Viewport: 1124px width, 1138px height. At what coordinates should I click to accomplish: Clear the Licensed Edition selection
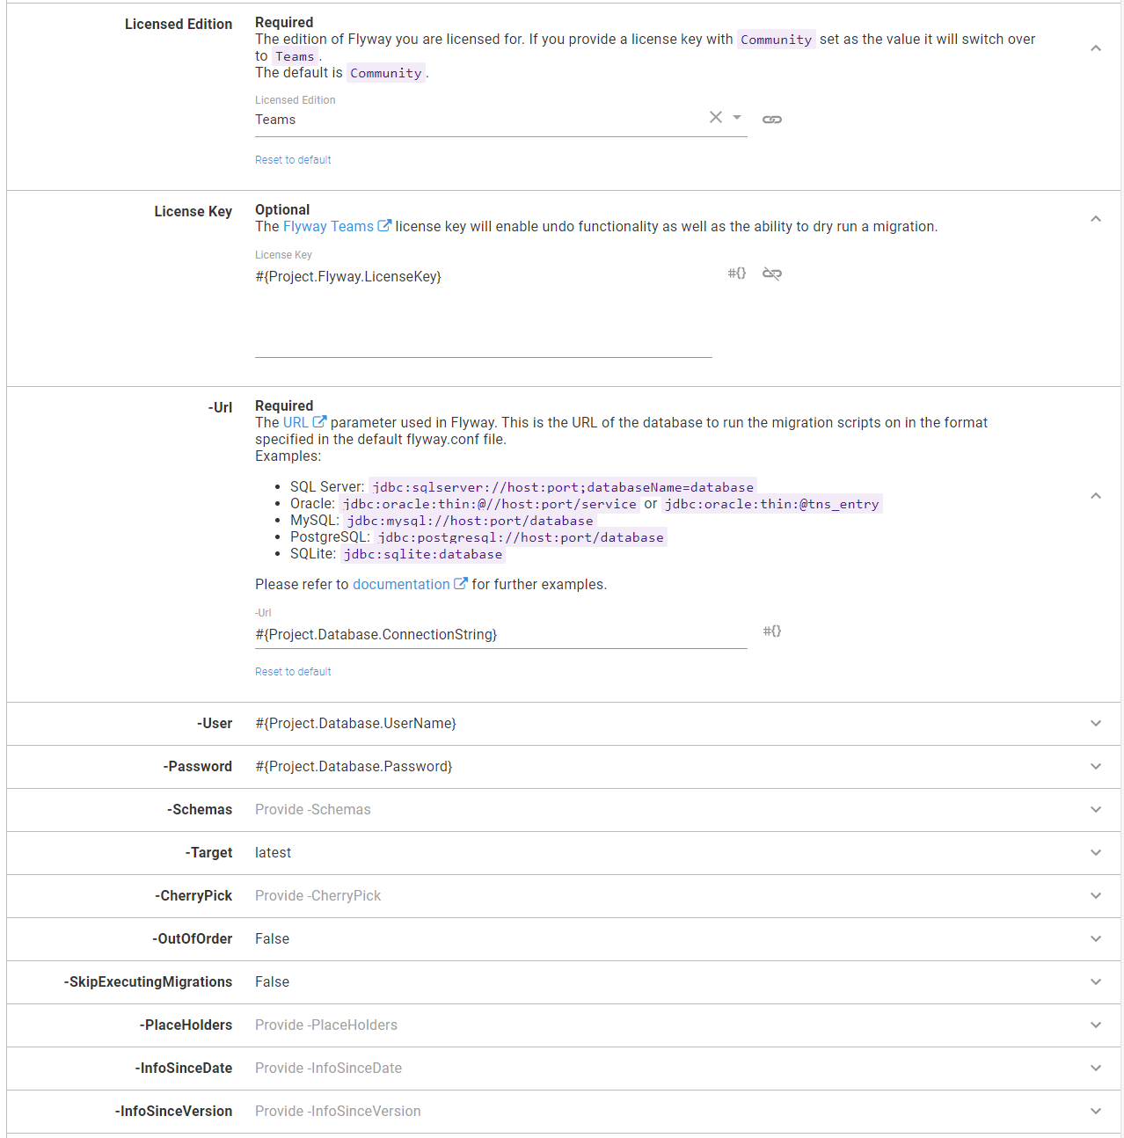click(715, 117)
